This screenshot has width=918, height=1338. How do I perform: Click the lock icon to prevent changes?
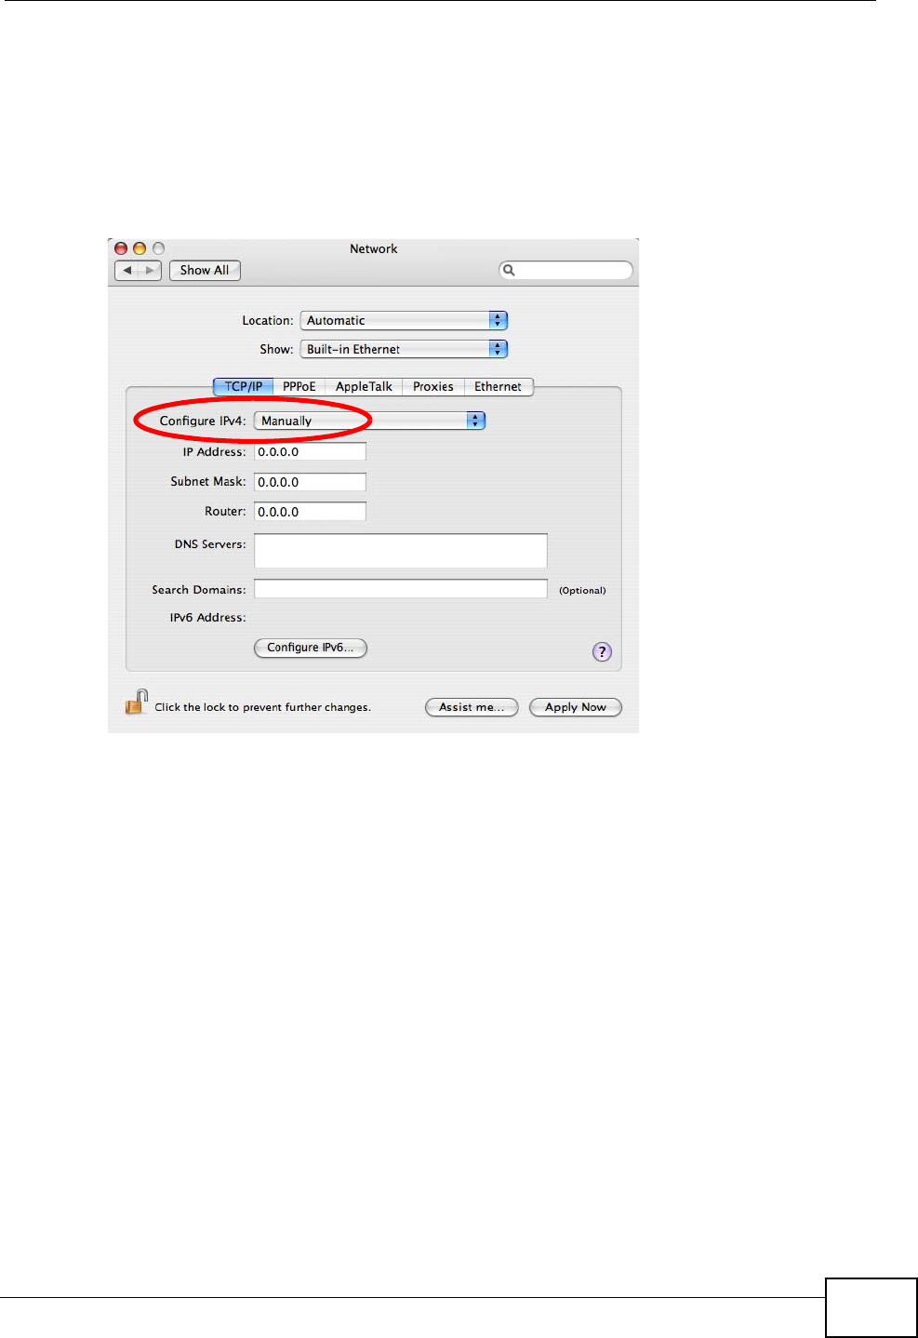[x=137, y=702]
